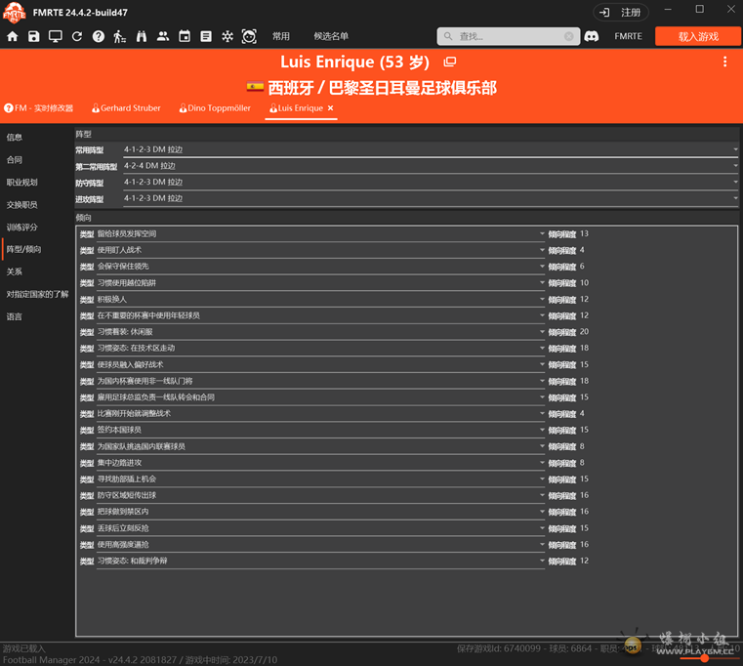Click the refresh arrow icon in toolbar

77,36
